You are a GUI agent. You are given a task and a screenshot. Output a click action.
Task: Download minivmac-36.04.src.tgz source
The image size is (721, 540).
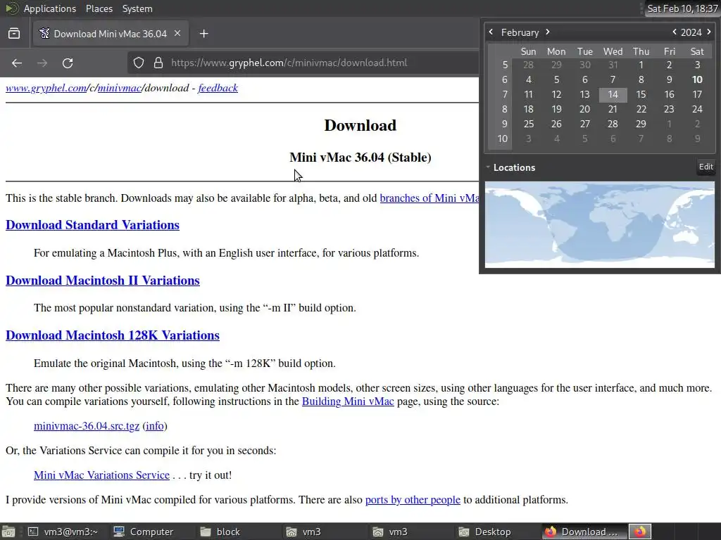[x=87, y=425]
